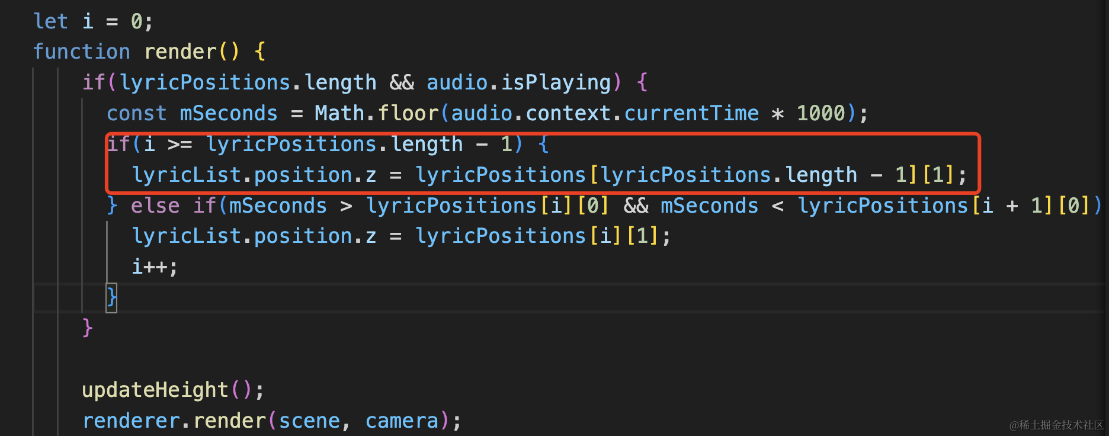Click the '&&' operator in else-if condition

(636, 206)
